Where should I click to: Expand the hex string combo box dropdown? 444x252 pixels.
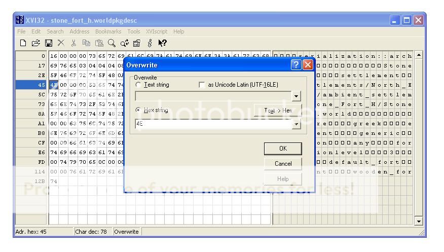[297, 123]
